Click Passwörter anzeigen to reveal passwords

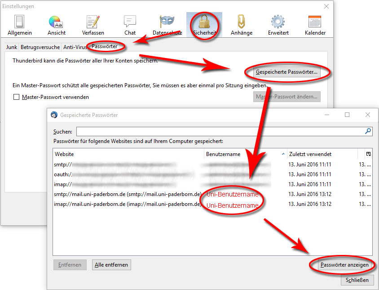(x=344, y=265)
